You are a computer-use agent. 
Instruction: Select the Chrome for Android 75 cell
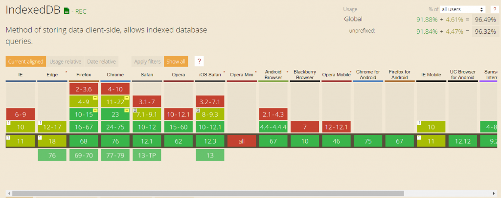pos(368,141)
